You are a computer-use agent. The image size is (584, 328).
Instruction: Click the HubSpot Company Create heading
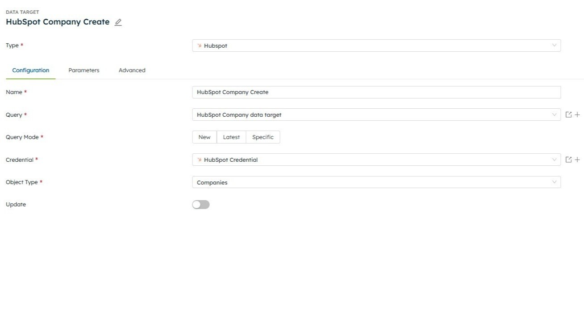[58, 22]
